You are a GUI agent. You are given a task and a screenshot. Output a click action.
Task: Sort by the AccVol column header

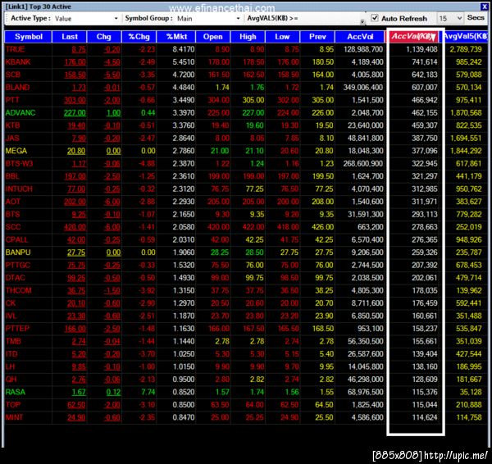(360, 37)
